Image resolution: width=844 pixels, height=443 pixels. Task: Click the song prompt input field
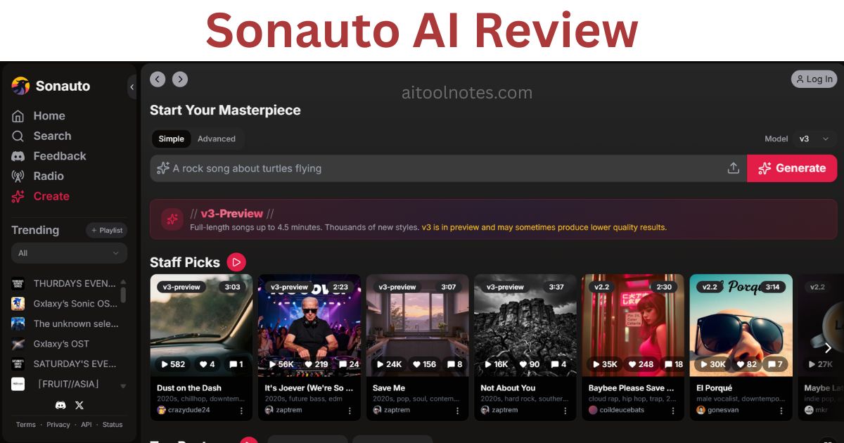tap(440, 168)
